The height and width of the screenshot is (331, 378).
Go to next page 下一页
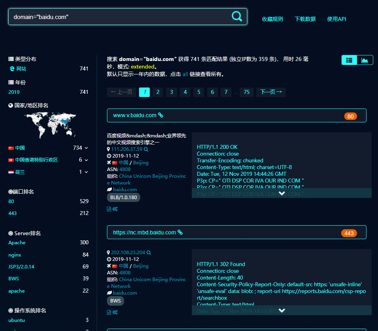tap(271, 92)
